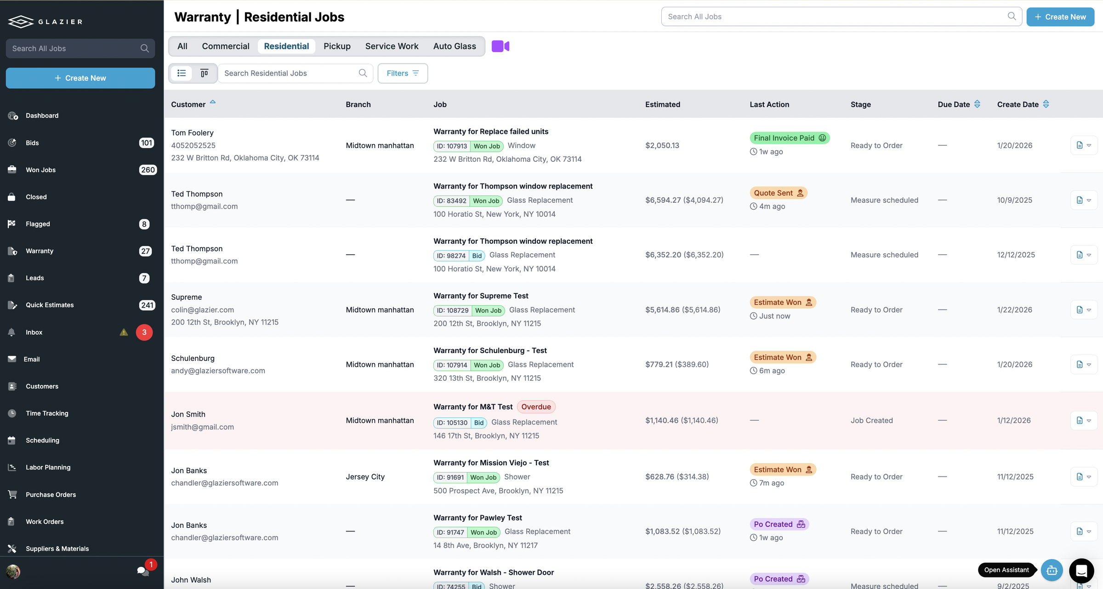Select the Pickup tab

[337, 46]
